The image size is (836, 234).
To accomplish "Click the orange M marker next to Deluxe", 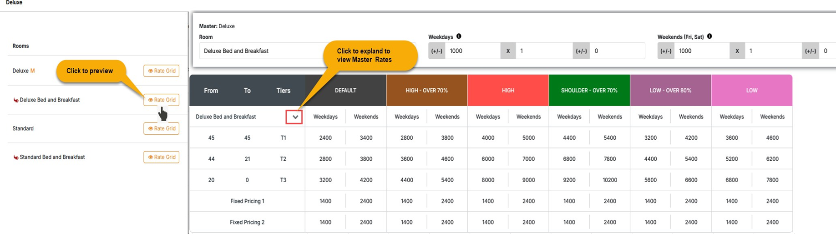I will (32, 71).
